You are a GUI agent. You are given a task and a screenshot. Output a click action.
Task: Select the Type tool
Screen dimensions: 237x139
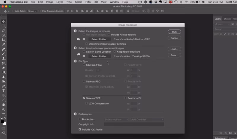[3, 91]
